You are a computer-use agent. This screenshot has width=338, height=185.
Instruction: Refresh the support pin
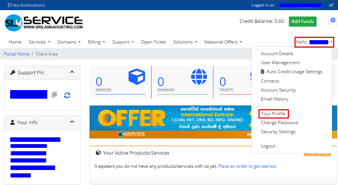click(67, 95)
